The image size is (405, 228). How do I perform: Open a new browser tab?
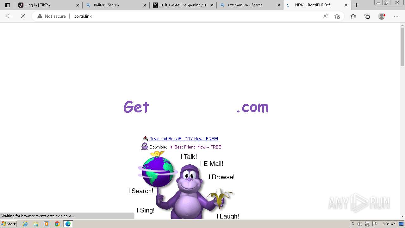pos(357,5)
